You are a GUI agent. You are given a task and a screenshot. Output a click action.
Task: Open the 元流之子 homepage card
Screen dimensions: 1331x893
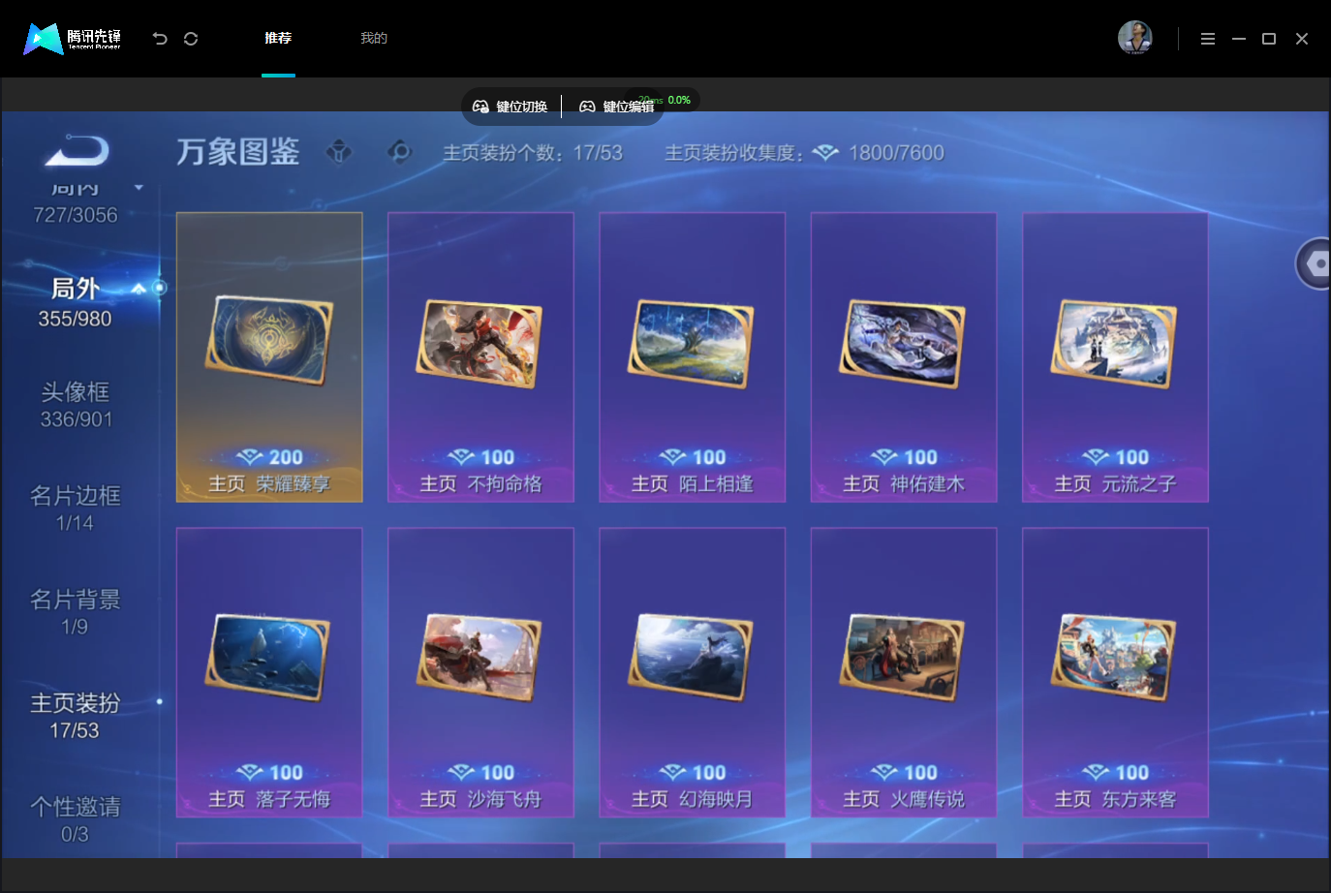pyautogui.click(x=1115, y=357)
